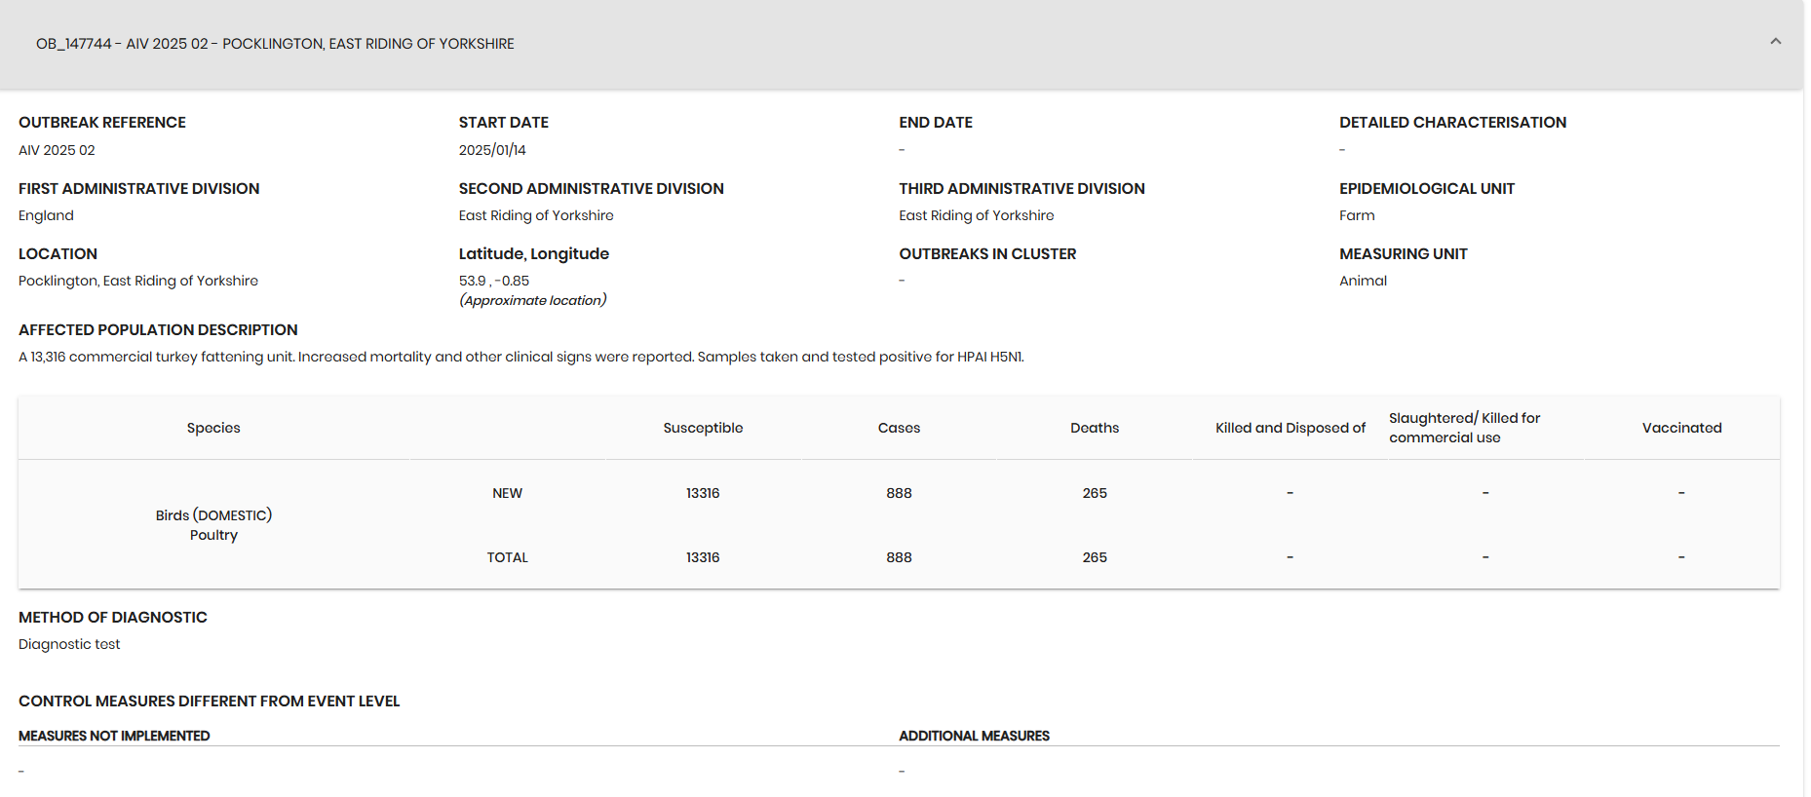Click the Susceptible column header
The image size is (1811, 797).
(x=703, y=428)
